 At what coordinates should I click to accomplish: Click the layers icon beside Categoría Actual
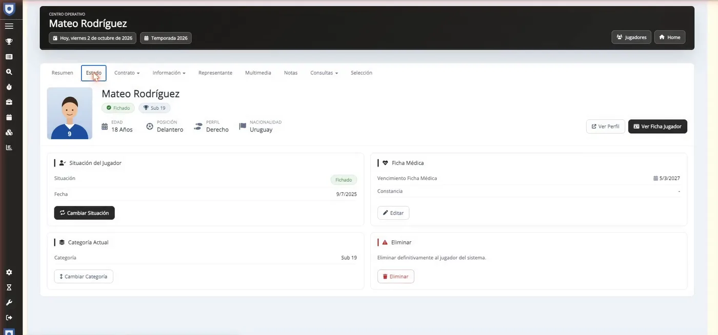click(x=62, y=242)
